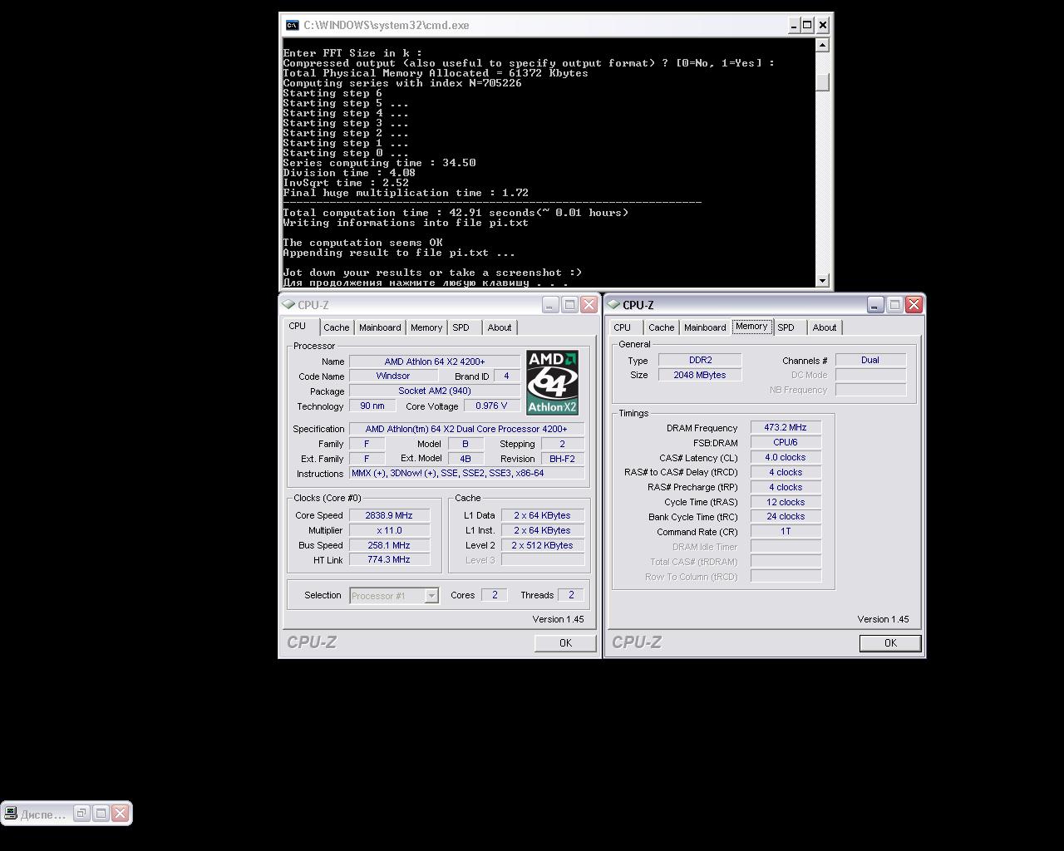Click Level 2 cache 2 x 512 KBytes value
The width and height of the screenshot is (1064, 851).
tap(542, 545)
